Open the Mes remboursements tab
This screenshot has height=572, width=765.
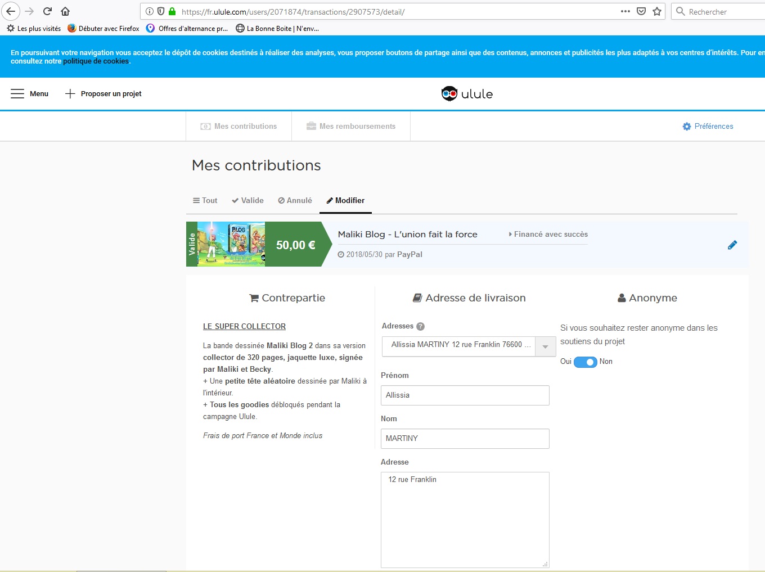pyautogui.click(x=351, y=127)
